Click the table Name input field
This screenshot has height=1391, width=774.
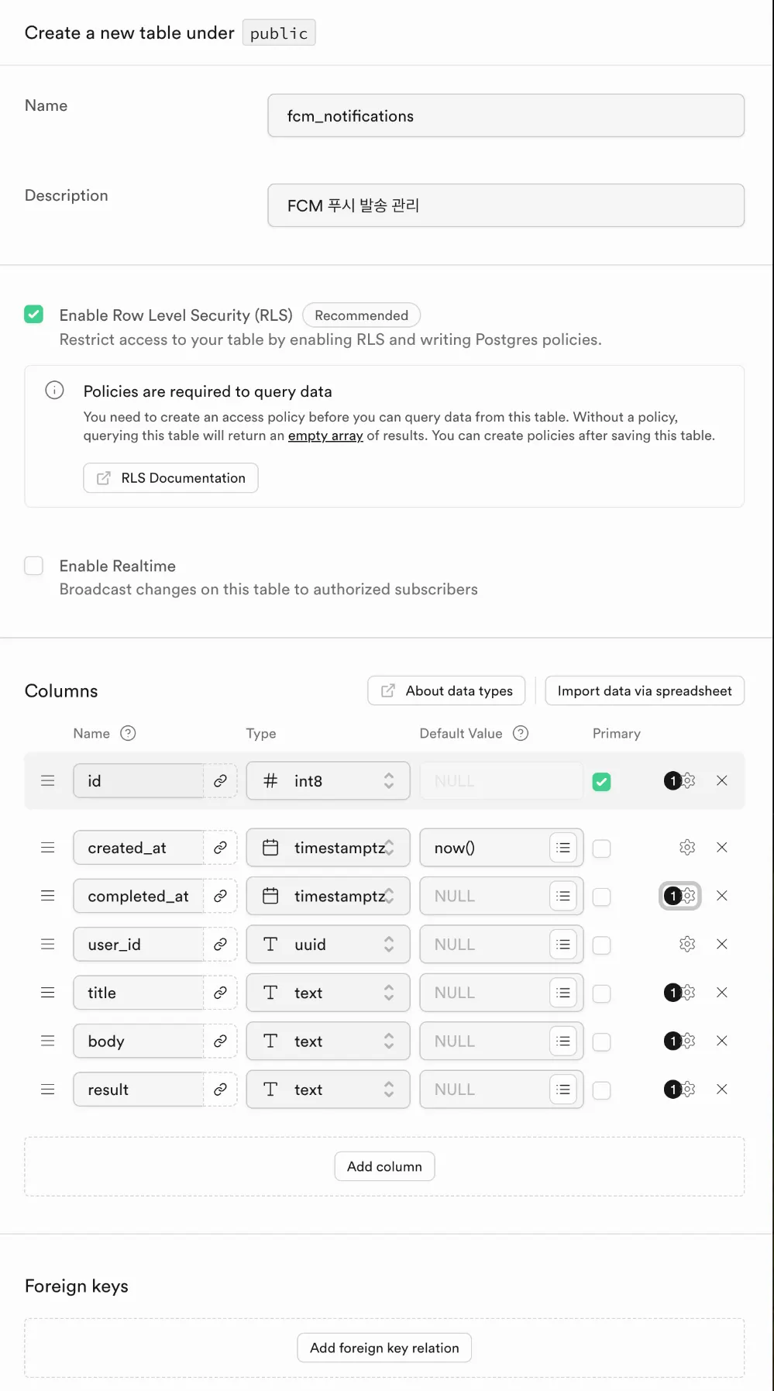pos(506,116)
